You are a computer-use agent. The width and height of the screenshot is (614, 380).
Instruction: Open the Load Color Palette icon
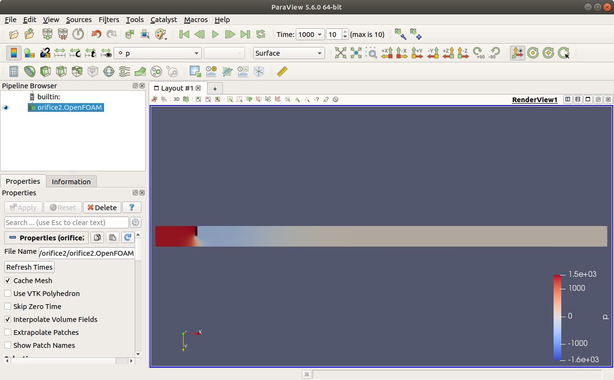(161, 34)
